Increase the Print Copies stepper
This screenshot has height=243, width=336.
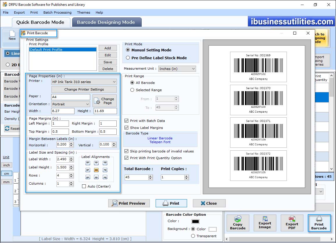(186, 176)
